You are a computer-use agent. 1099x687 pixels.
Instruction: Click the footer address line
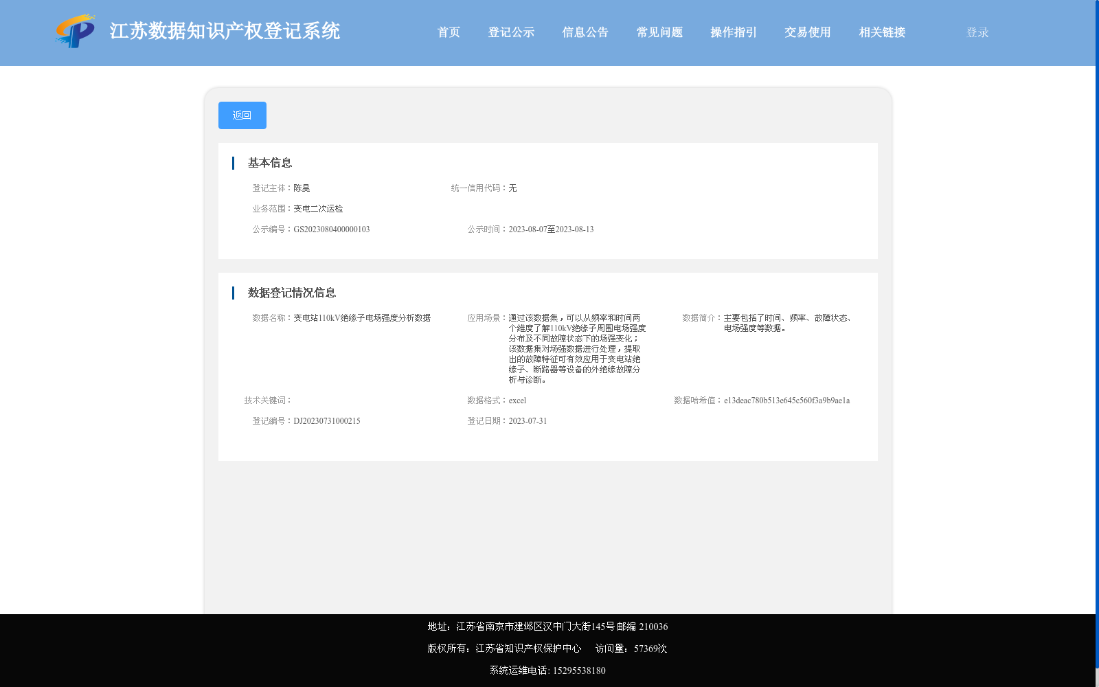547,627
